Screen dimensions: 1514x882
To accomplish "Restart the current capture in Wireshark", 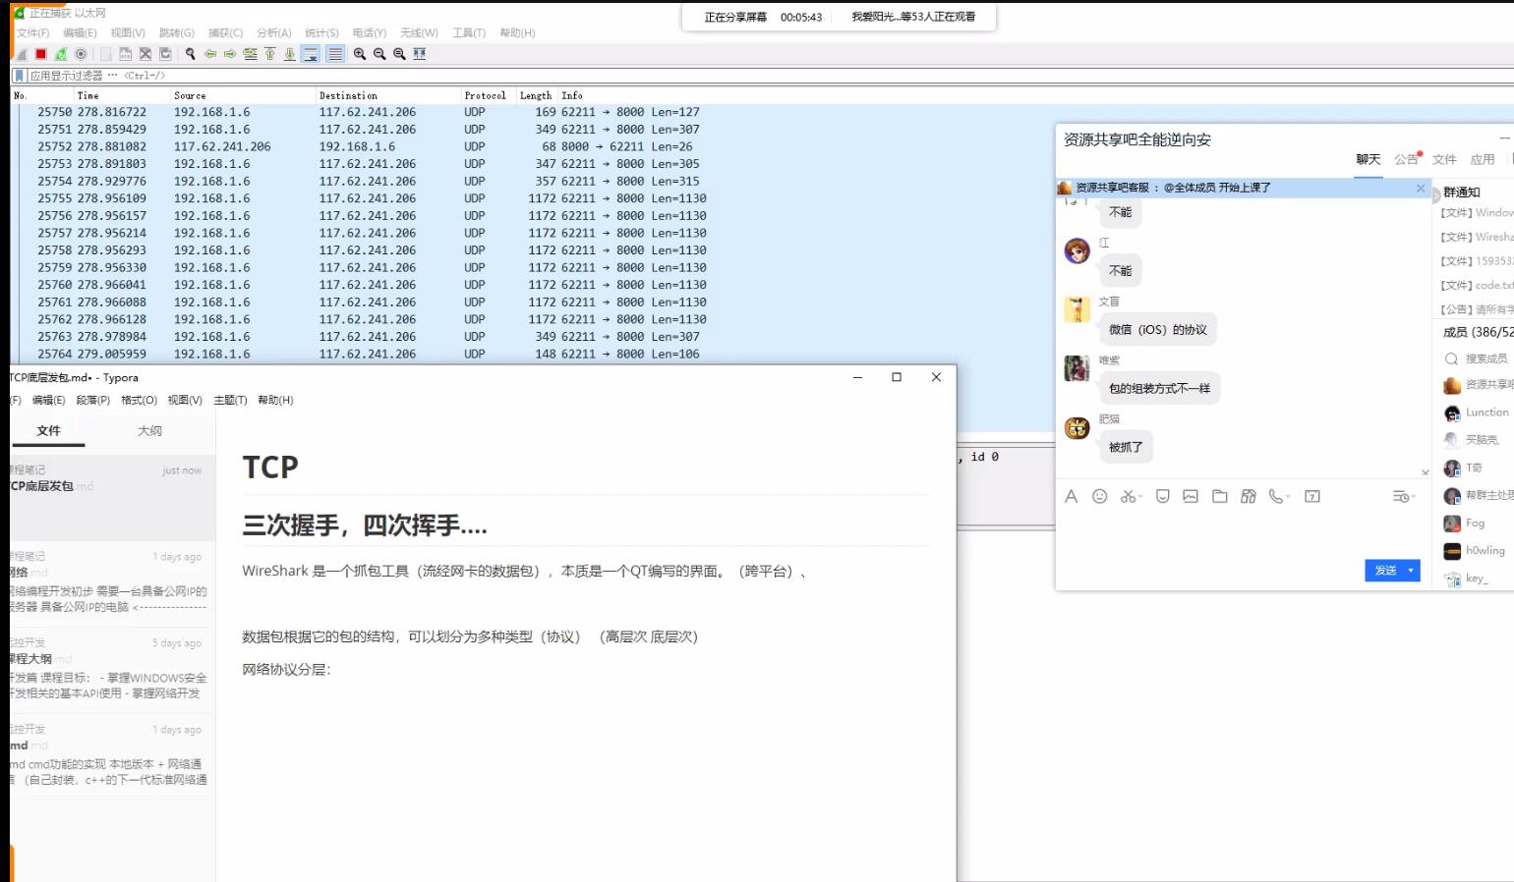I will [61, 54].
